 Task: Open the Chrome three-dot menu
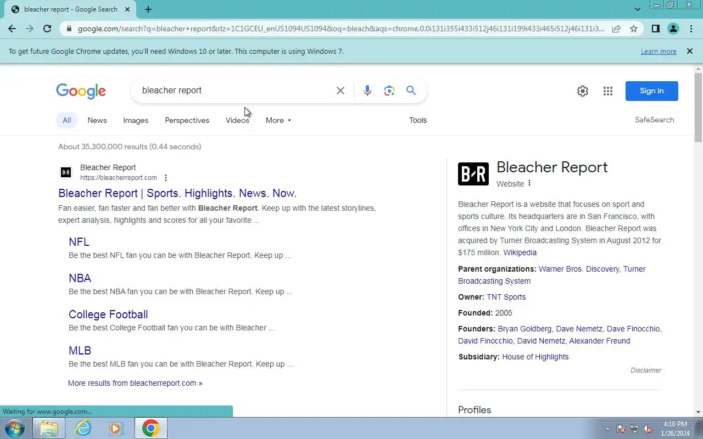[691, 29]
